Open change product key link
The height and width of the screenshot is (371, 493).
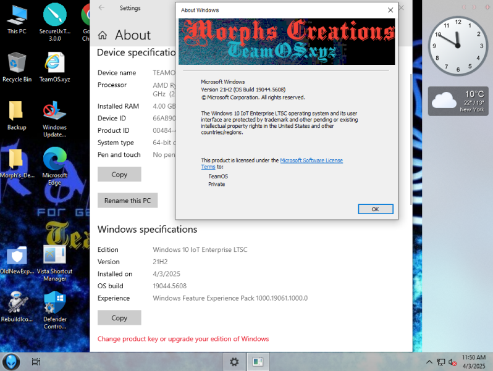tap(183, 339)
